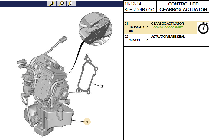209x140 pixels.
Task: Click the zoom out magnifier icon
Action: pos(61,4)
